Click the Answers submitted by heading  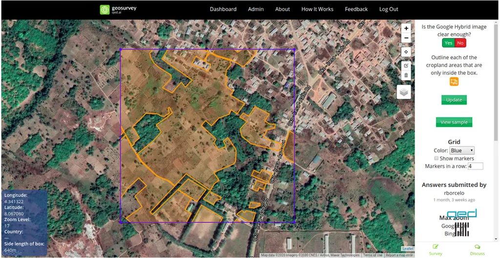point(454,184)
